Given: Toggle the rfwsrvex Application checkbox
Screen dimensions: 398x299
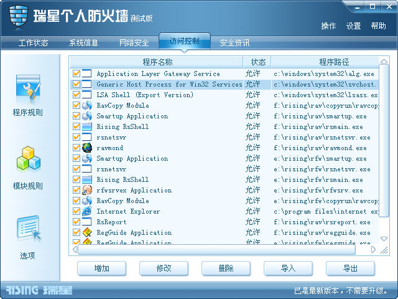Looking at the screenshot, I should [76, 190].
